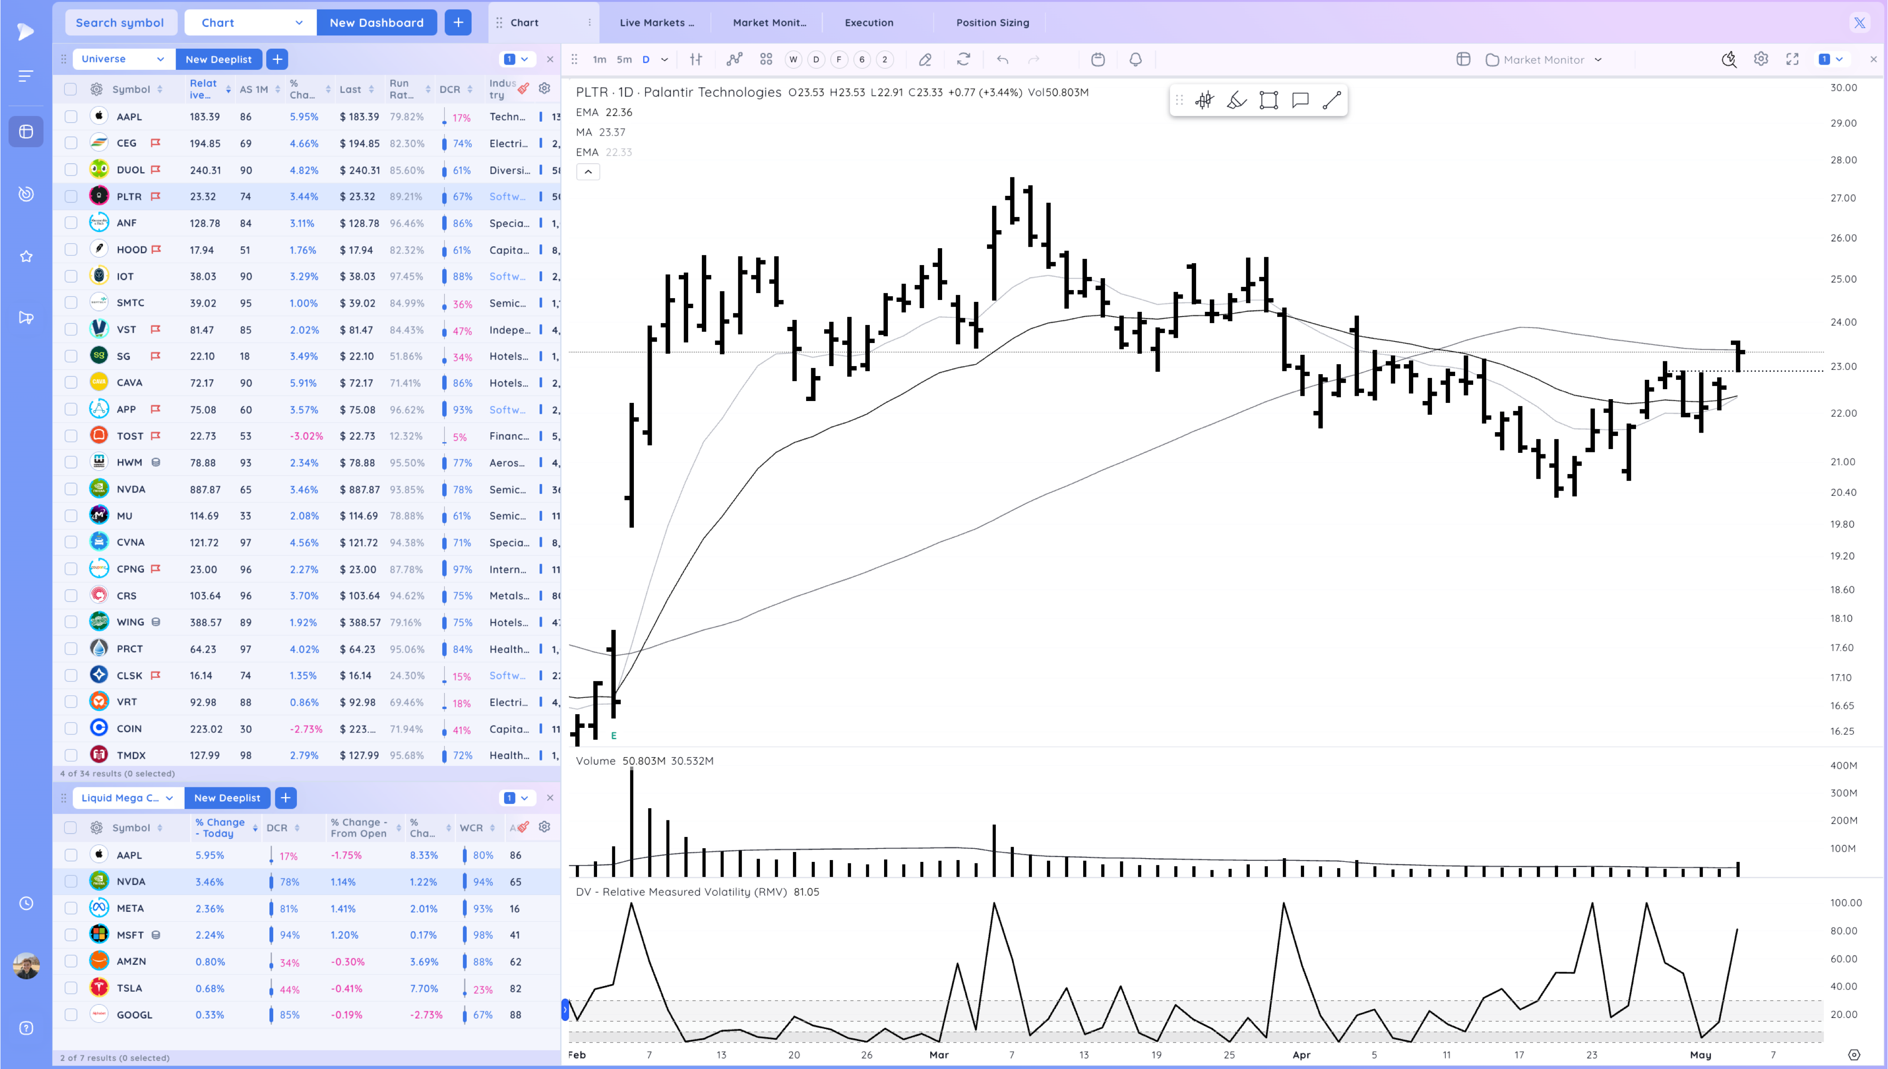
Task: Click the calendar date picker icon
Action: [1098, 59]
